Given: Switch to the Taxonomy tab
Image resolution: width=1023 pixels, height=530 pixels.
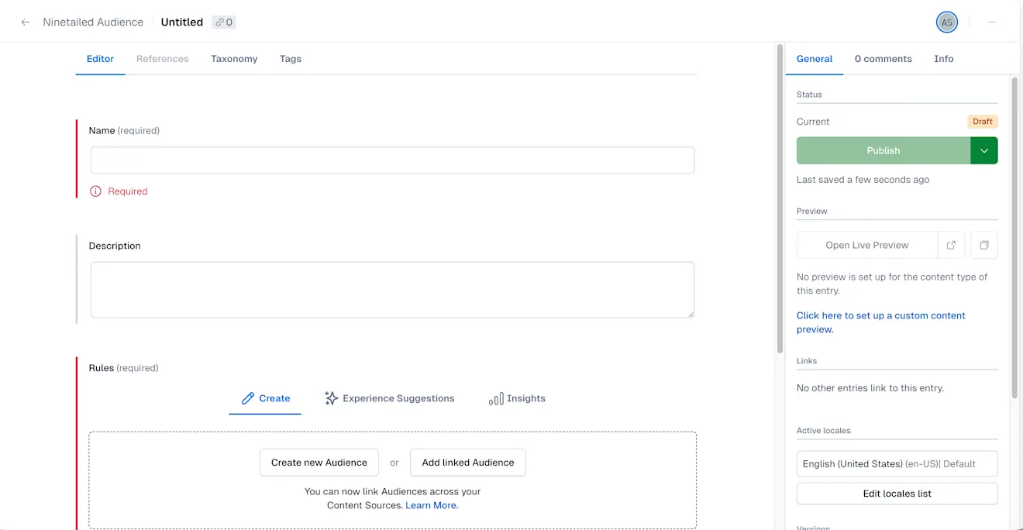Looking at the screenshot, I should [234, 58].
